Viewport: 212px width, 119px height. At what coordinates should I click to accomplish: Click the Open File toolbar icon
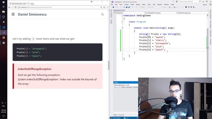pyautogui.click(x=124, y=7)
